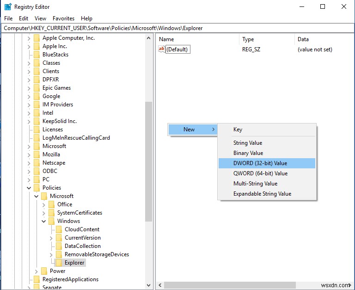Collapse the Windows key
Viewport: 355px width, 290px height.
[x=44, y=221]
